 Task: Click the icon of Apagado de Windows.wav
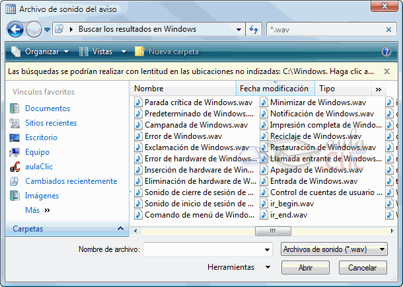tap(264, 170)
